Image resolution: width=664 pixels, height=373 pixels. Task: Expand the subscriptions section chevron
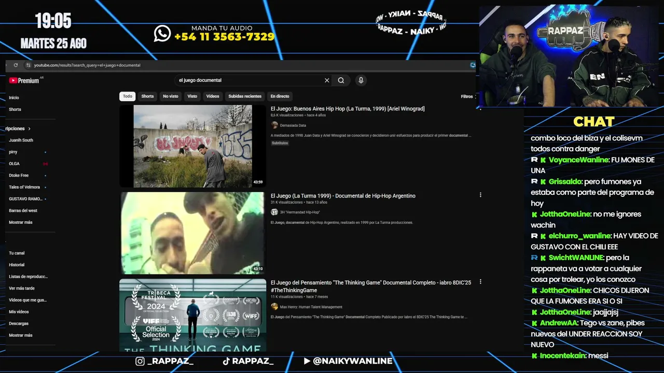pyautogui.click(x=30, y=128)
